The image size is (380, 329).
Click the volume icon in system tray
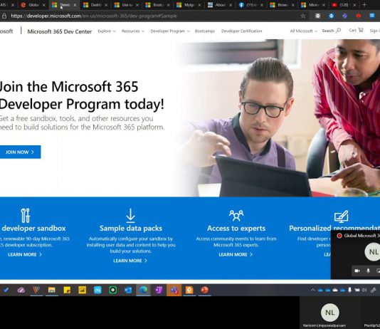(364, 290)
